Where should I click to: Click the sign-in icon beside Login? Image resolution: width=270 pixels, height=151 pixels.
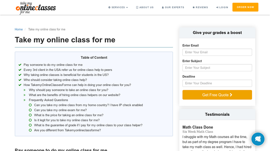(217, 7)
